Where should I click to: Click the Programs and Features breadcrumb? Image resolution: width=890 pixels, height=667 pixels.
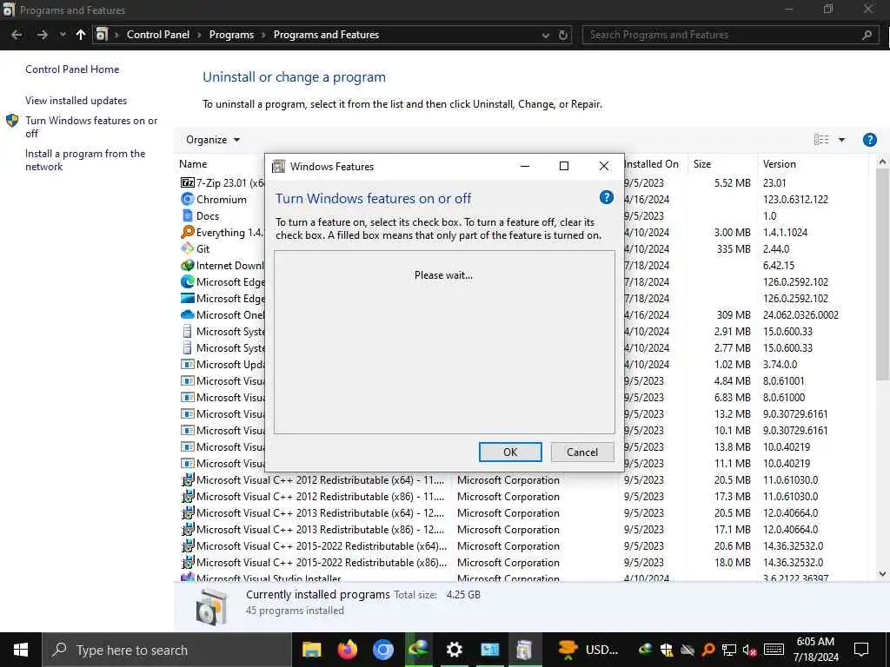327,35
